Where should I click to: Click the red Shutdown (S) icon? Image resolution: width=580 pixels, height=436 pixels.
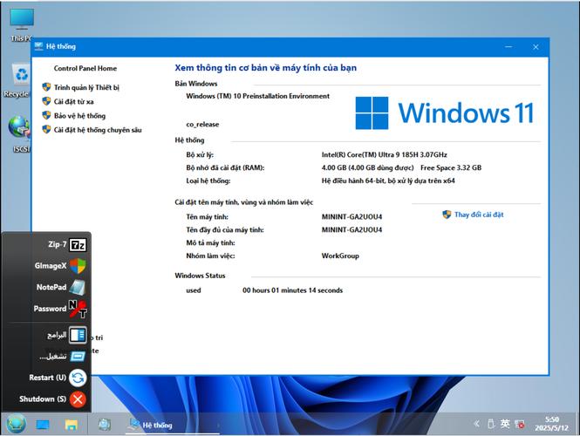click(78, 399)
